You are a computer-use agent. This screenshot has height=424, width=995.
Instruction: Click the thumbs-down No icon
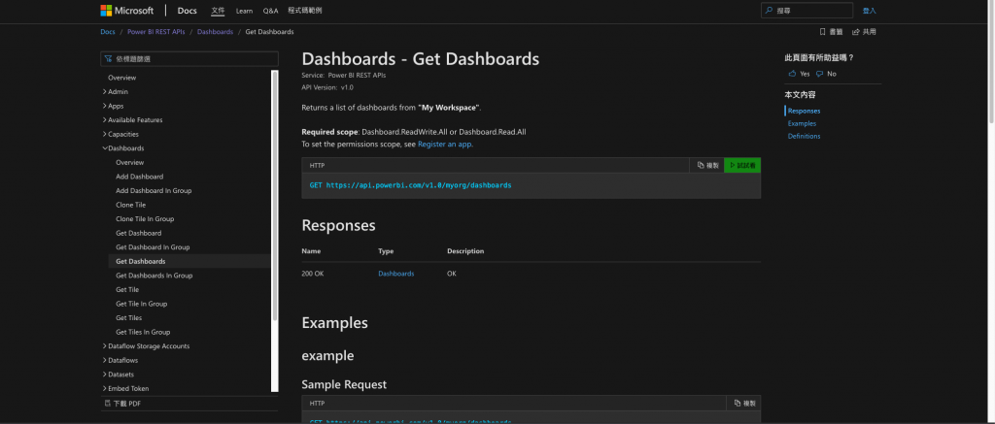click(x=820, y=74)
